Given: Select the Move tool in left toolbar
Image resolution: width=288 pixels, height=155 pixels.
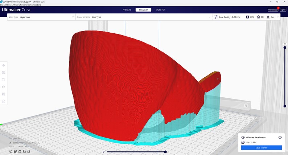Looking at the screenshot, I should click(x=4, y=65).
